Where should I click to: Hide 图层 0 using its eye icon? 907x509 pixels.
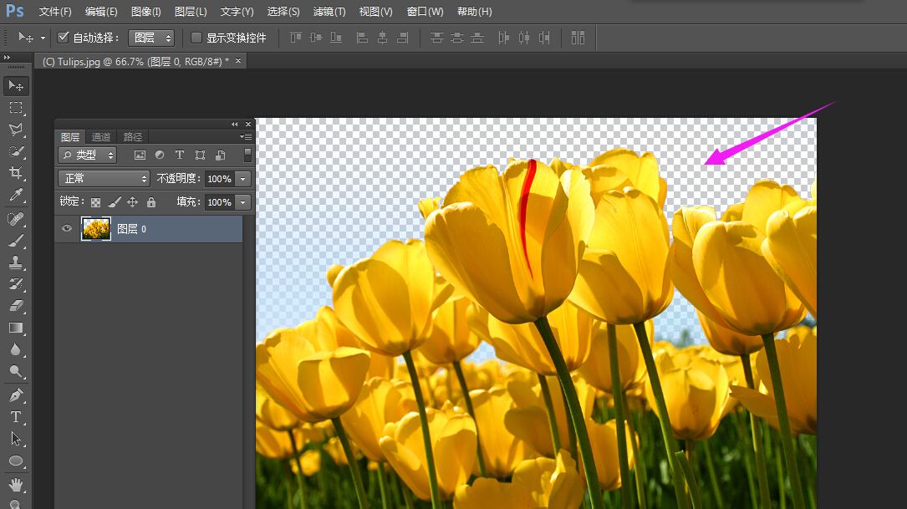pos(67,228)
